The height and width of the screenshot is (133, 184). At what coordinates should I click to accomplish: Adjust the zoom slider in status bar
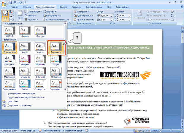click(171, 131)
